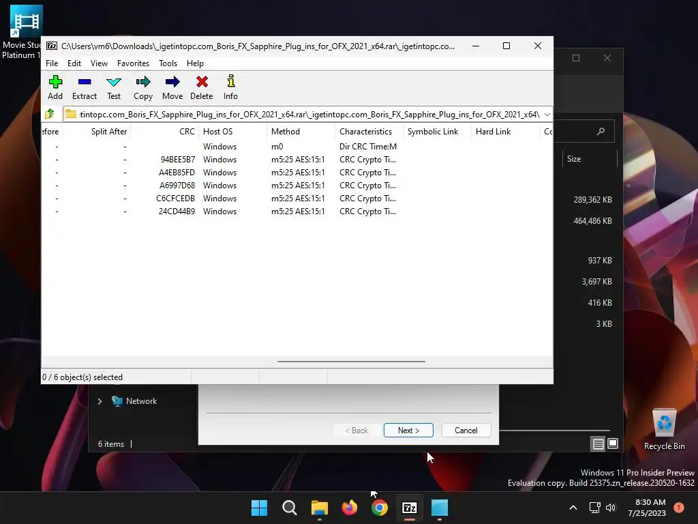
Task: Click the volume tray icon
Action: [x=611, y=508]
